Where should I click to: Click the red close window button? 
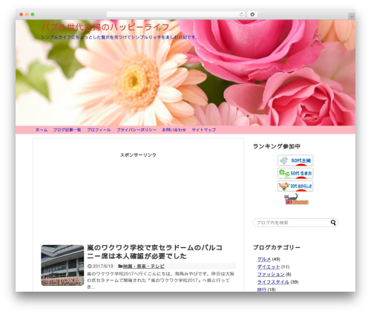pos(22,14)
